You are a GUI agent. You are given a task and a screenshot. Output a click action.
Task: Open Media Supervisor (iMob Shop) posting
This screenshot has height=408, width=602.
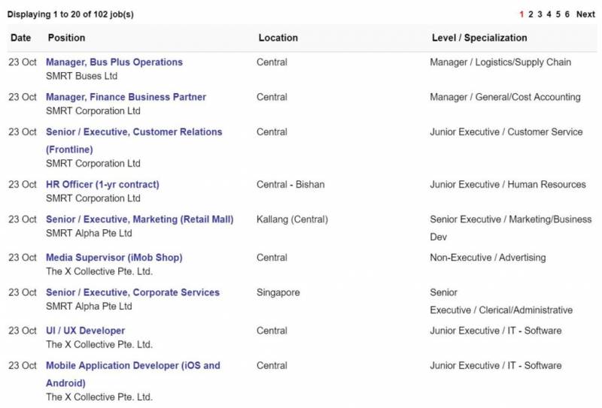tap(114, 258)
